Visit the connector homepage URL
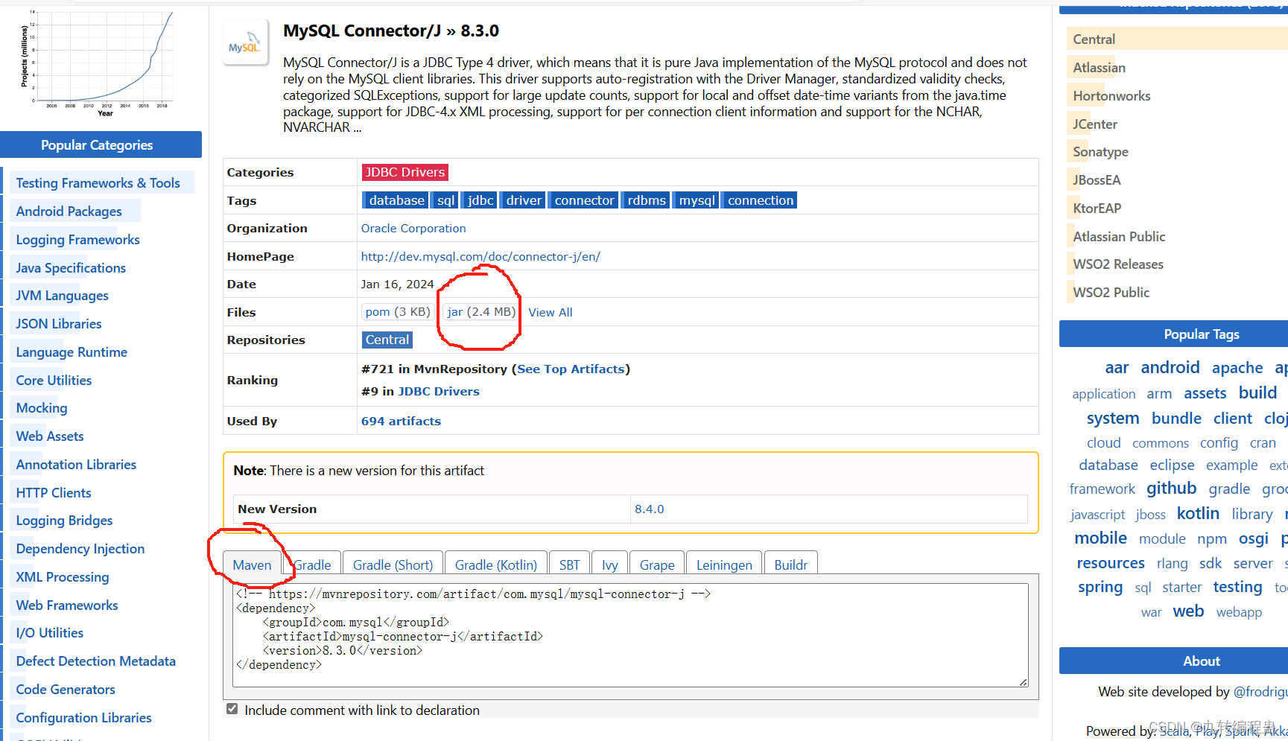 [480, 255]
